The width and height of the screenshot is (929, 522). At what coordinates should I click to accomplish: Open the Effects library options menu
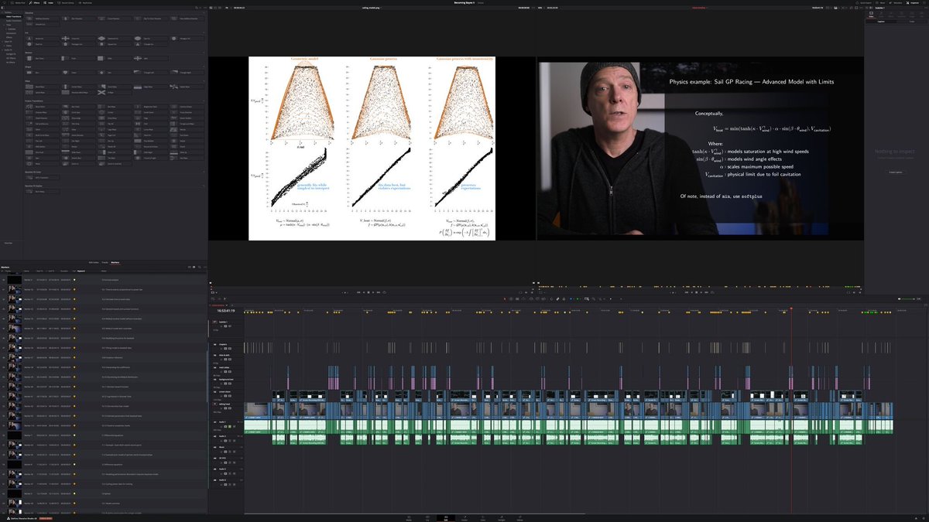tap(205, 8)
